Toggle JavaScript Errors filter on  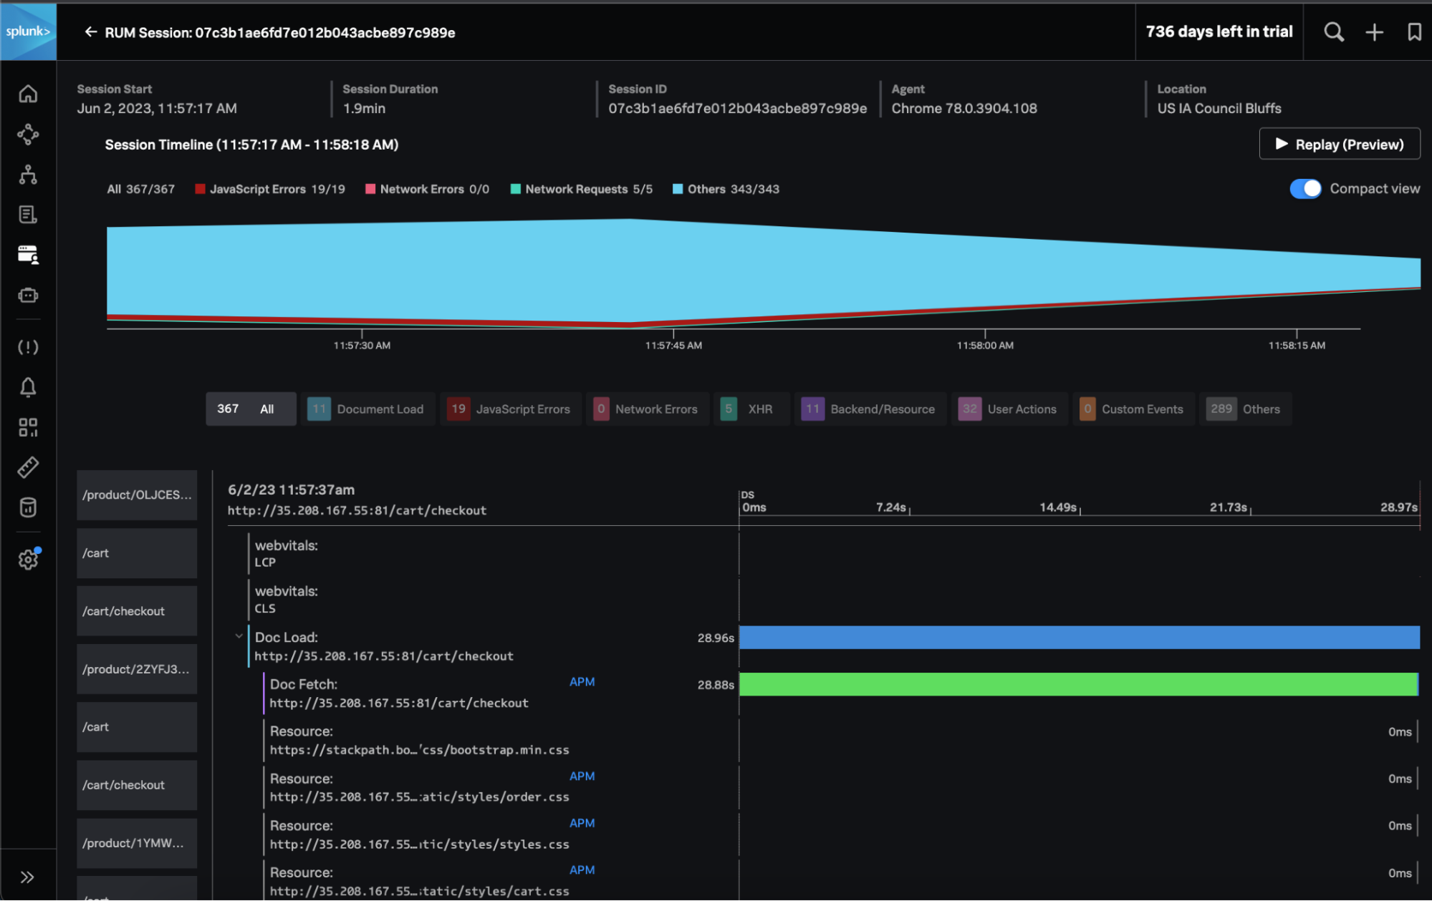(x=508, y=408)
